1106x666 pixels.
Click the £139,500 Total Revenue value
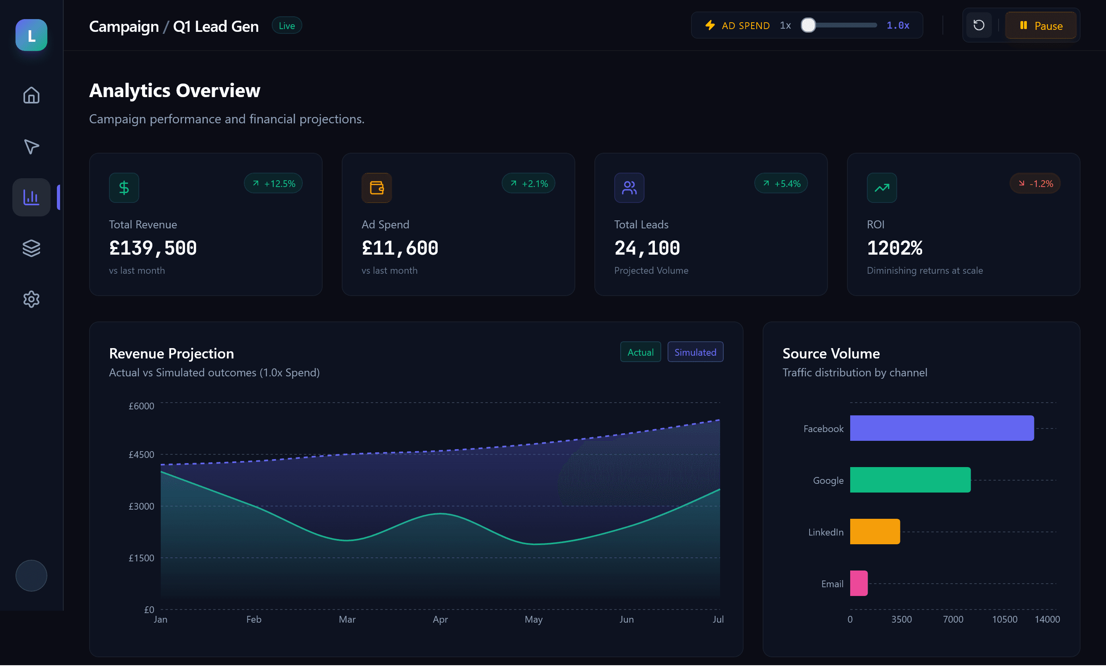(153, 248)
